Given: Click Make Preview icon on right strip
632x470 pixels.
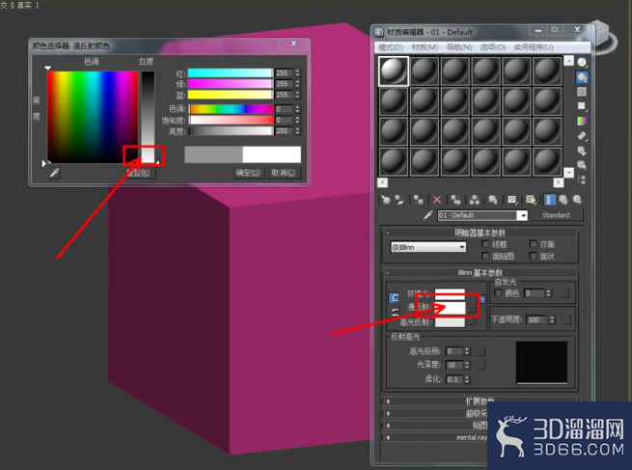Looking at the screenshot, I should coord(582,135).
